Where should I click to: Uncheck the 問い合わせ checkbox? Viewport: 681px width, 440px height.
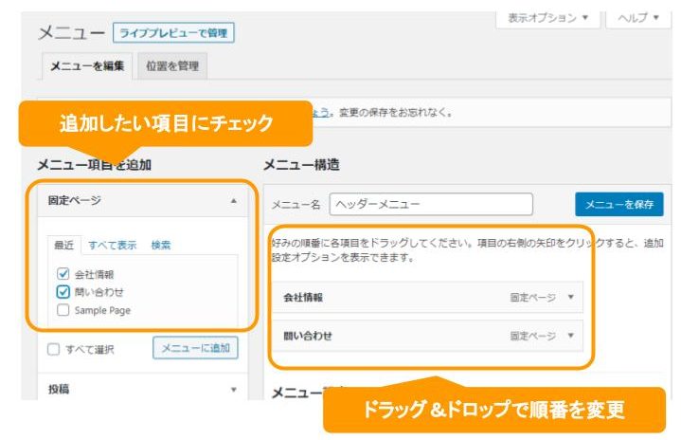(63, 292)
